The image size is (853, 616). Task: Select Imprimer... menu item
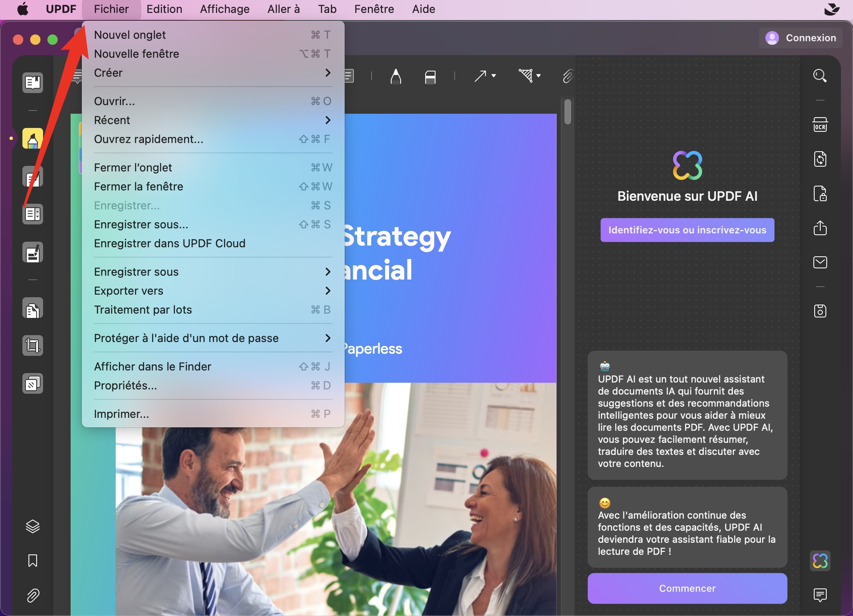click(213, 414)
